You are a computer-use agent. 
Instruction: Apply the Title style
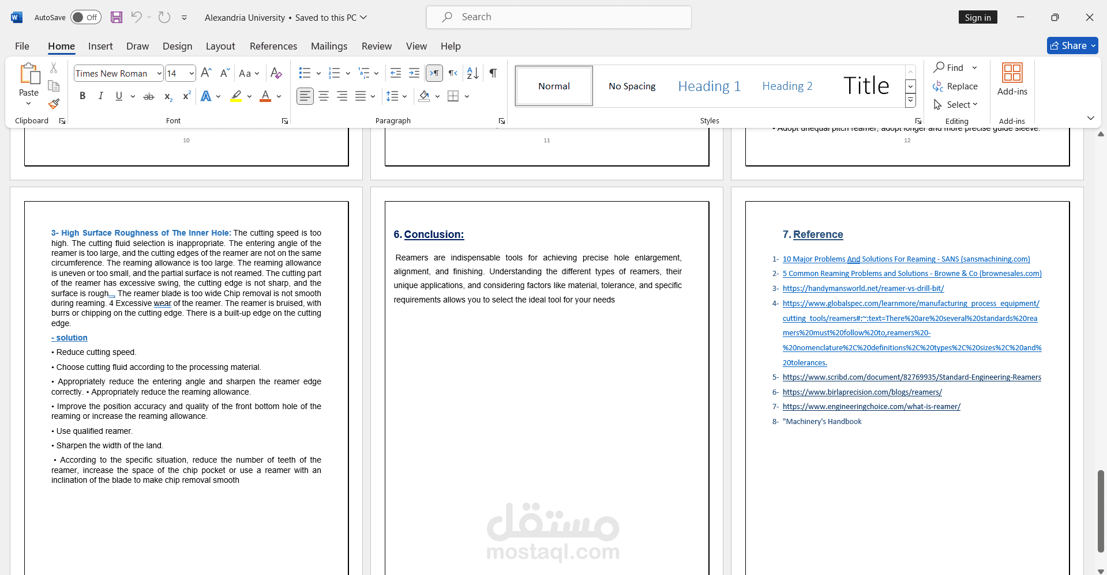(x=866, y=86)
